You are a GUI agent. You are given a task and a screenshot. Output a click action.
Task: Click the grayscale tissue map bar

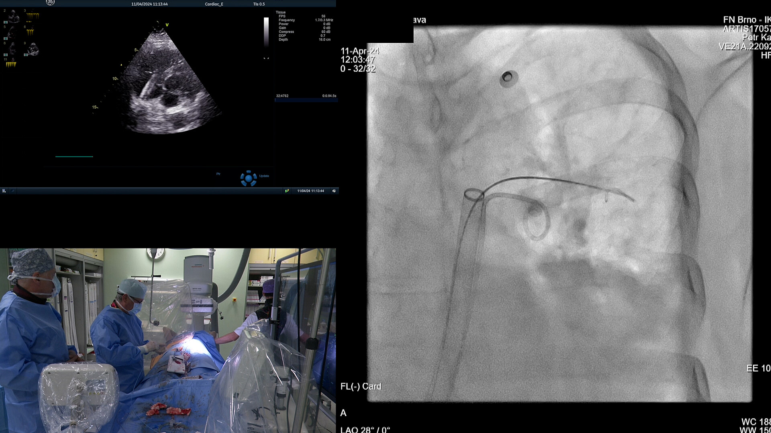coord(266,32)
